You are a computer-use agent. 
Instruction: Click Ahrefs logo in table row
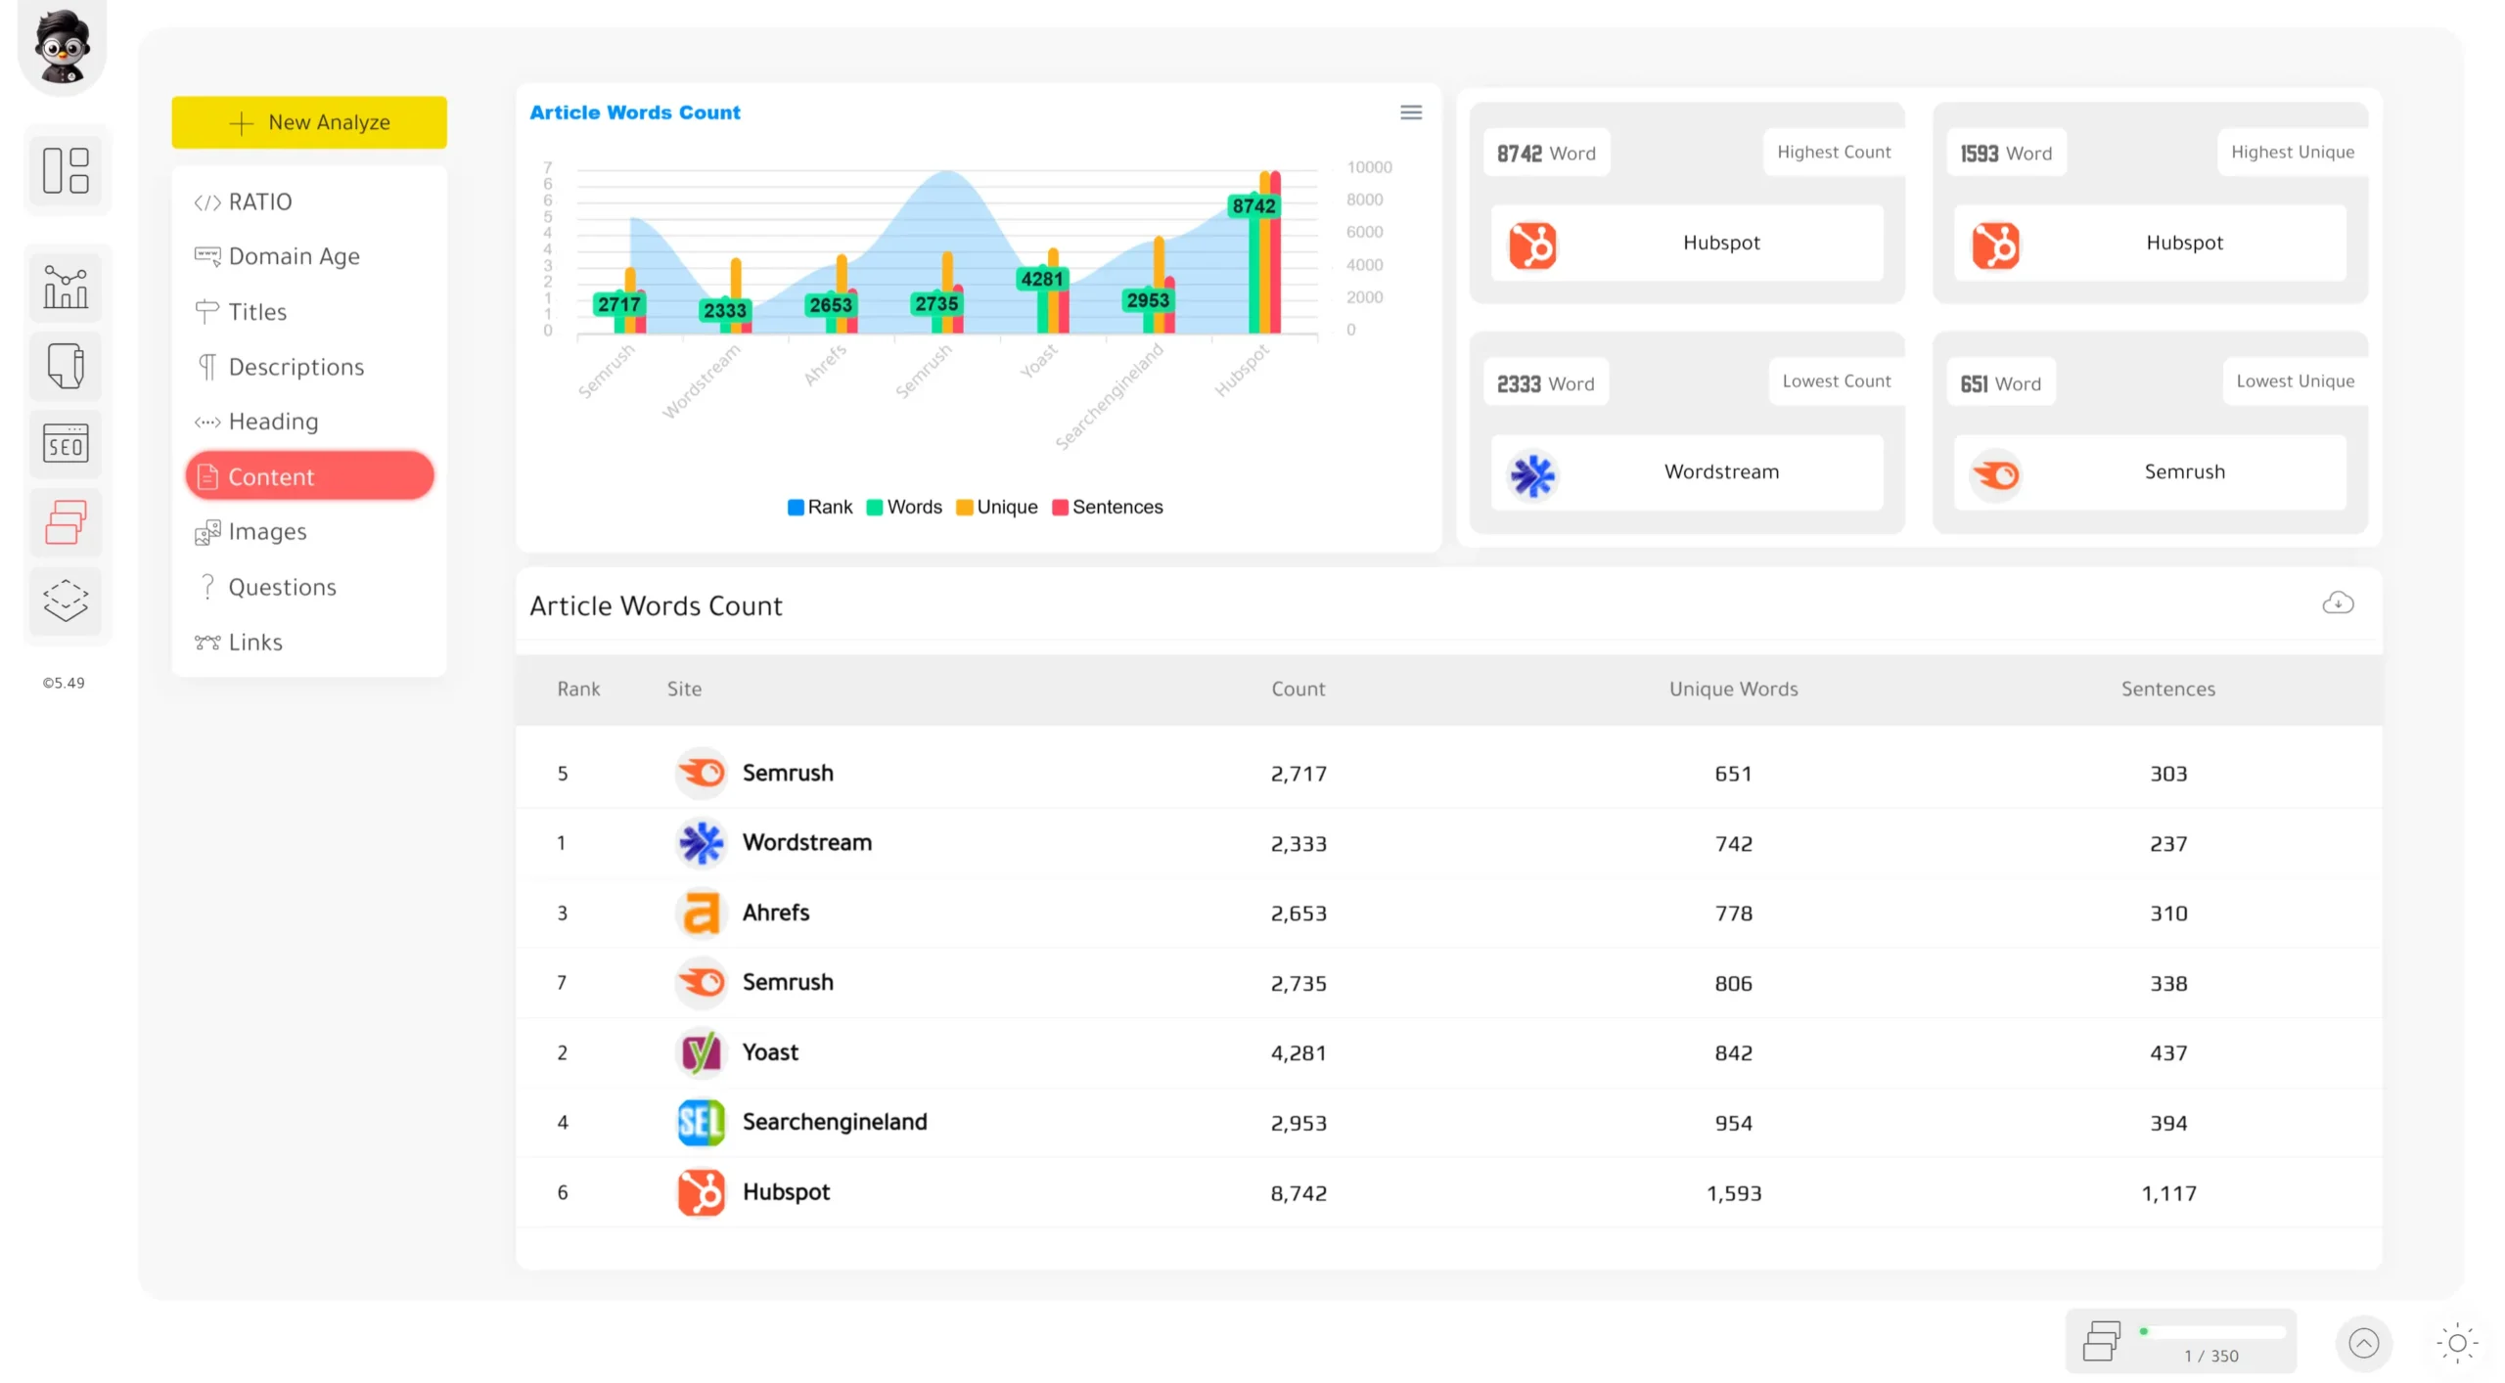(702, 913)
